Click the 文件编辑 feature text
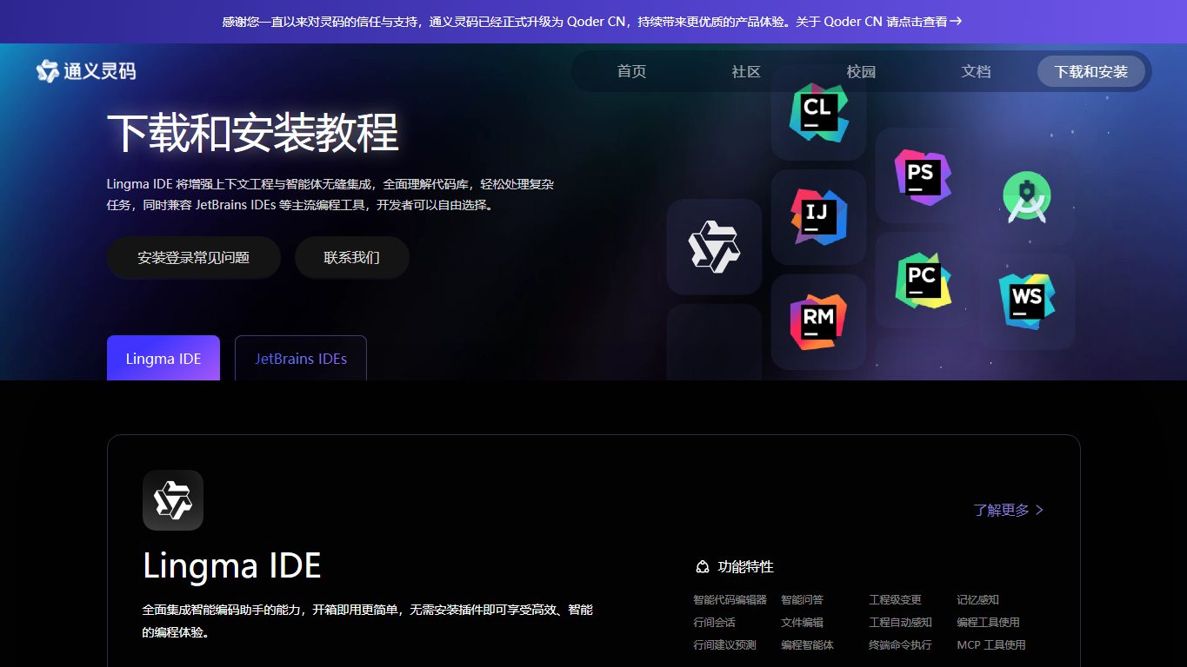 click(x=802, y=622)
